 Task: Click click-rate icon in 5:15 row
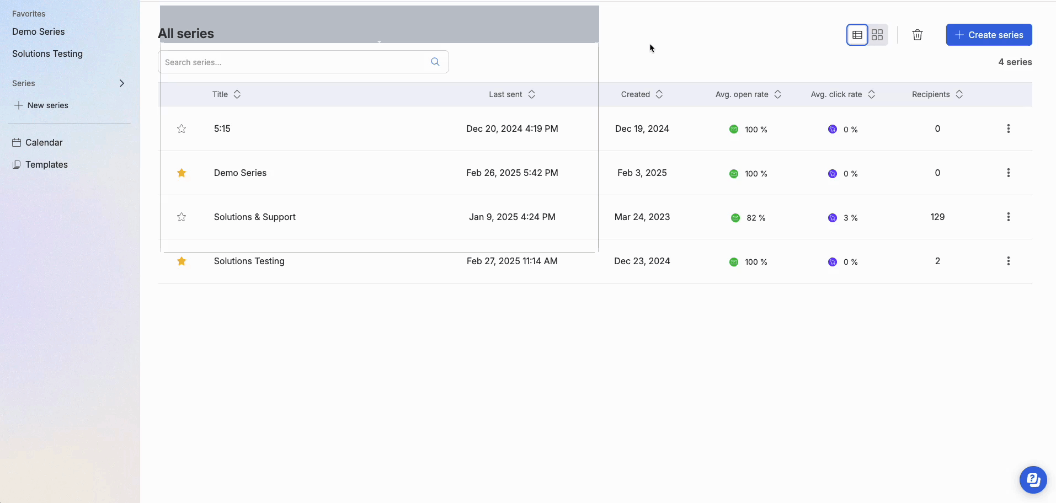[x=833, y=129]
